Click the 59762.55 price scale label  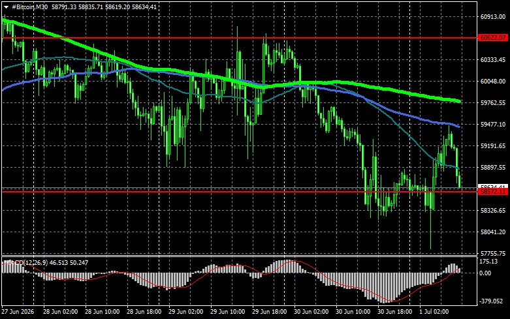pos(493,103)
